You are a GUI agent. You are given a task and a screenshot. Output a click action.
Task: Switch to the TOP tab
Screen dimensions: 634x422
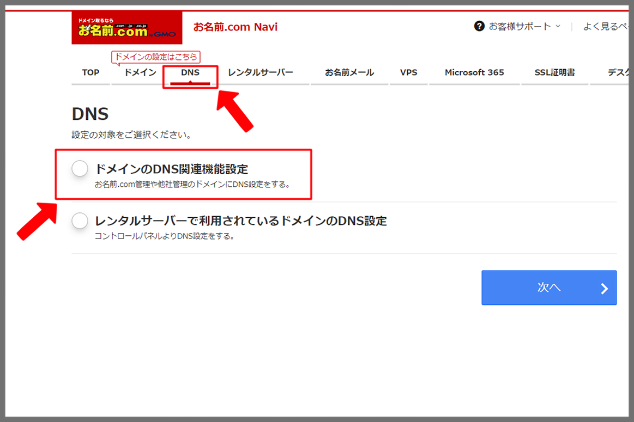pos(90,72)
